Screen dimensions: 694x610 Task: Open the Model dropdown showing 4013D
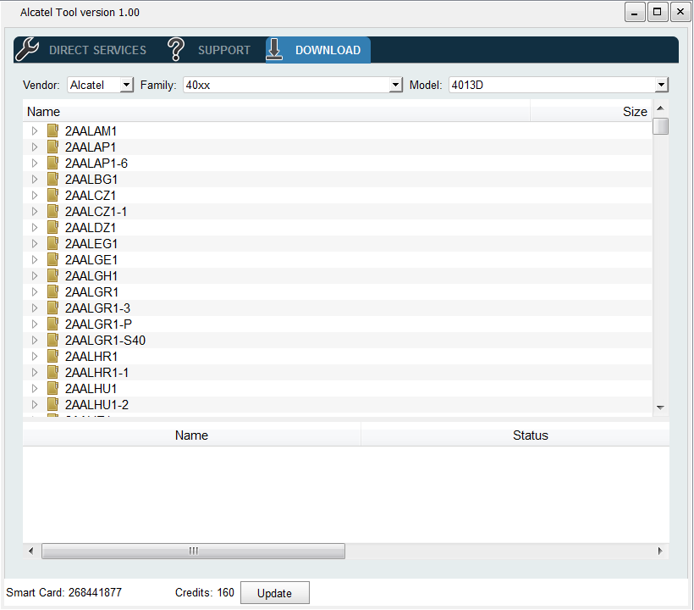[558, 85]
